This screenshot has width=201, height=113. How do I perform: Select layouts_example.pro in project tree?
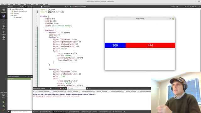20,11
